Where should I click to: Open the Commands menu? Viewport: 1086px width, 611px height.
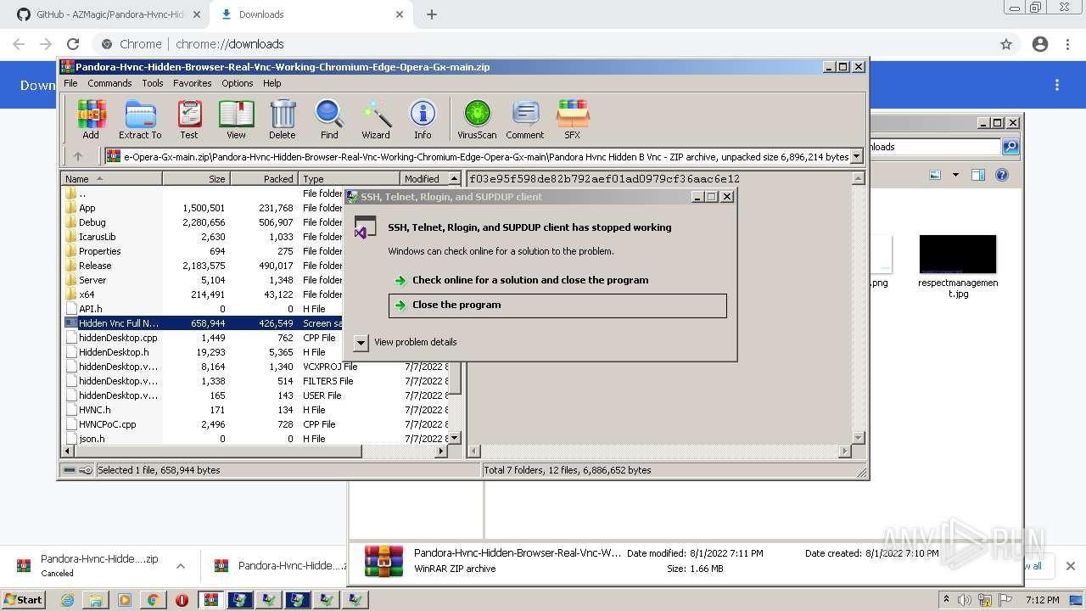109,83
